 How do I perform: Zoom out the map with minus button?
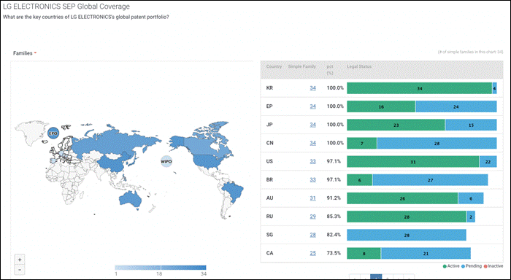(20, 270)
